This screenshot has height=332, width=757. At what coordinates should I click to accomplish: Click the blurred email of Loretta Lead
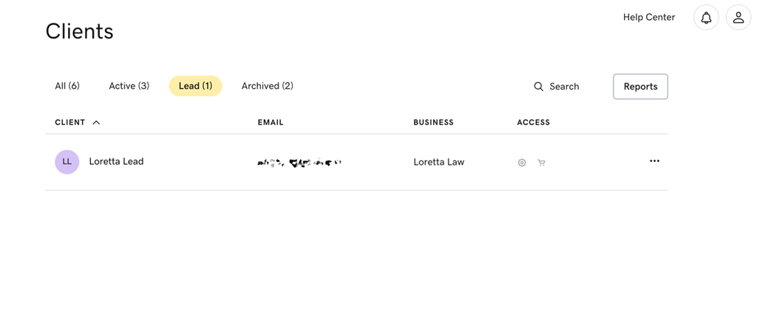299,162
